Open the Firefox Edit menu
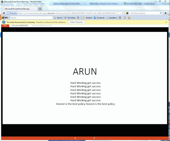 pyautogui.click(x=8, y=5)
